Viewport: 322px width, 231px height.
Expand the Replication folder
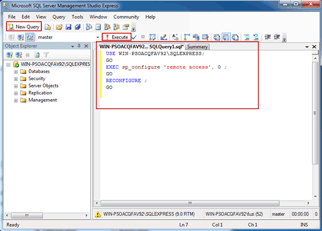tap(16, 93)
